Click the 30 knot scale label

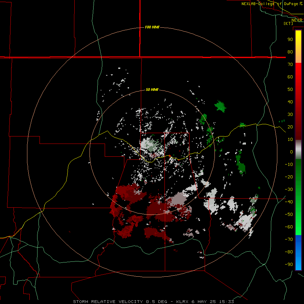[x=290, y=115]
